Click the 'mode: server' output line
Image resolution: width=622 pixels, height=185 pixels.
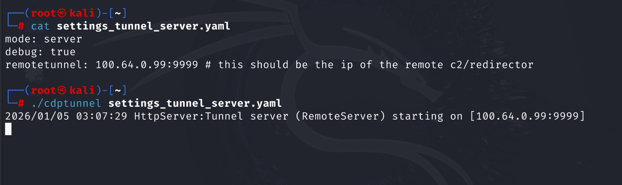[44, 39]
